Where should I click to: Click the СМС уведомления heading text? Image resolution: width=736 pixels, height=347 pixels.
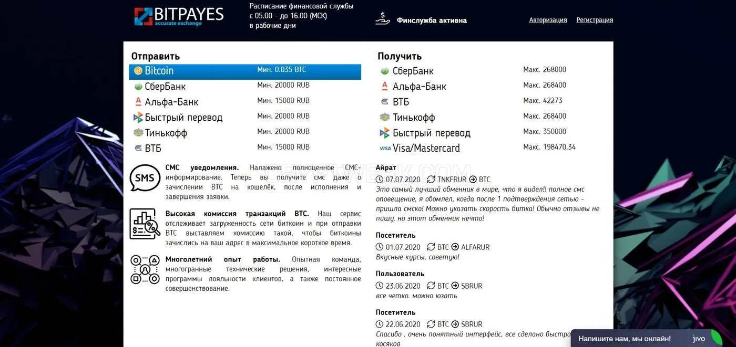202,168
